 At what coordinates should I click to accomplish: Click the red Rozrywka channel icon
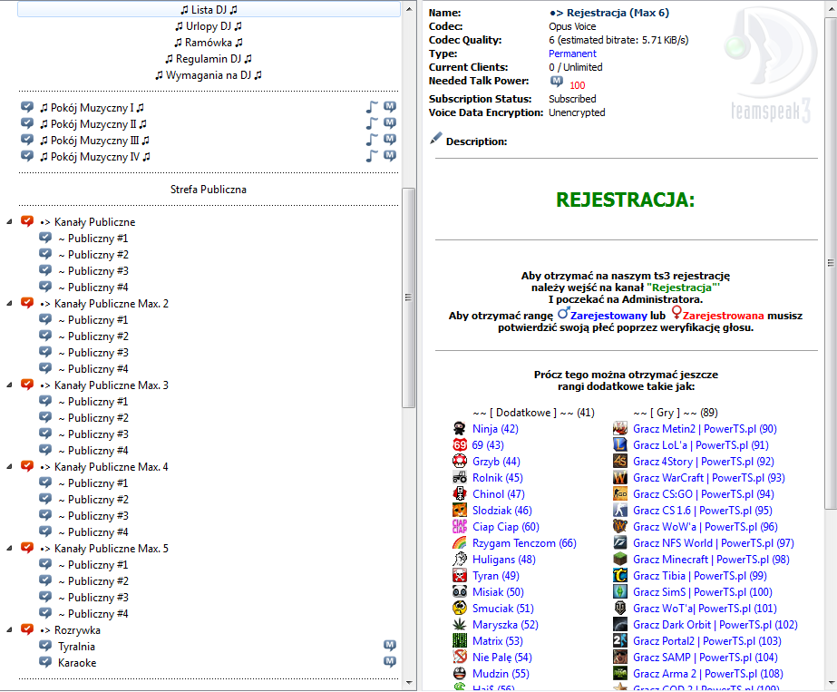click(x=27, y=629)
